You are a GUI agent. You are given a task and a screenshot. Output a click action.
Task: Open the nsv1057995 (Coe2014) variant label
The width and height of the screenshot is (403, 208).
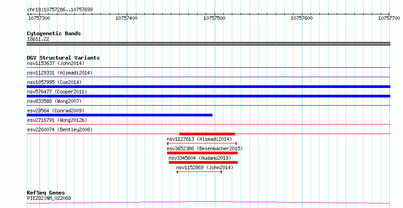pyautogui.click(x=54, y=82)
